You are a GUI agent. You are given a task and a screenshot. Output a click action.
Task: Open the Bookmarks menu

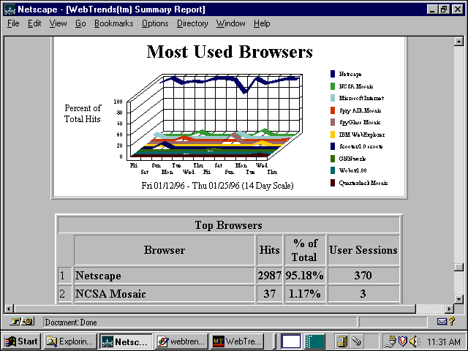(114, 23)
